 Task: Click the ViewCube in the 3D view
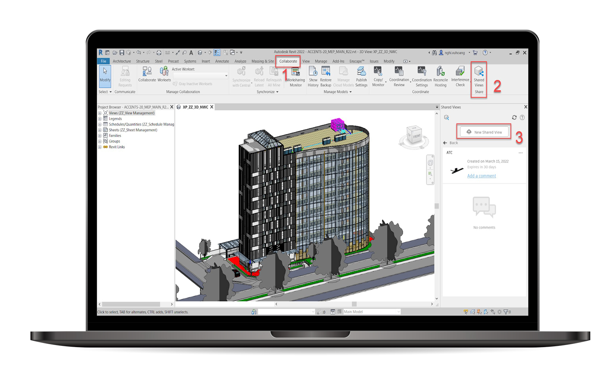[x=414, y=136]
